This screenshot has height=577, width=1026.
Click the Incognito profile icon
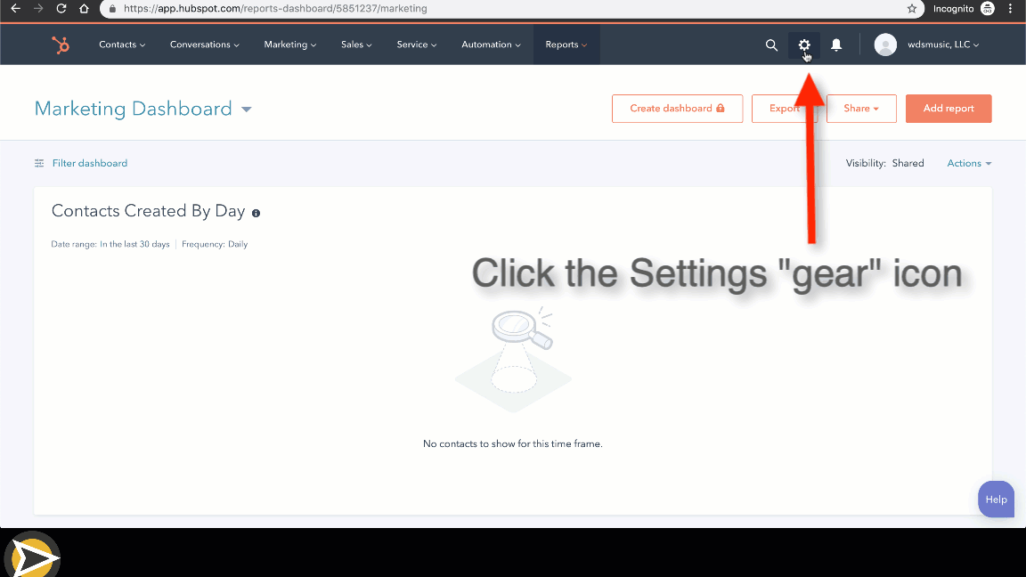(988, 9)
